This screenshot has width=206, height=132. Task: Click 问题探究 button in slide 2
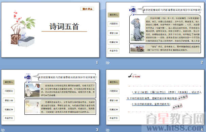(113, 24)
